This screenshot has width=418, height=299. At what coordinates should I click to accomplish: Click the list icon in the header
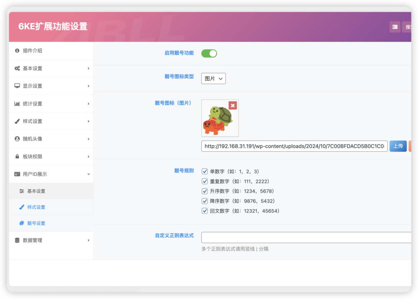(394, 26)
